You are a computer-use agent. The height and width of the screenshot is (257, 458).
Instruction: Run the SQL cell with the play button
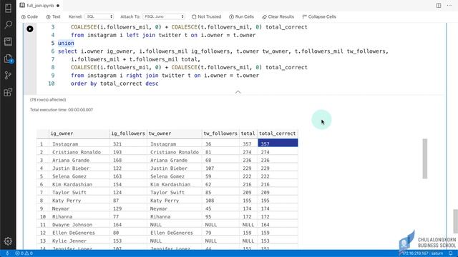30,29
